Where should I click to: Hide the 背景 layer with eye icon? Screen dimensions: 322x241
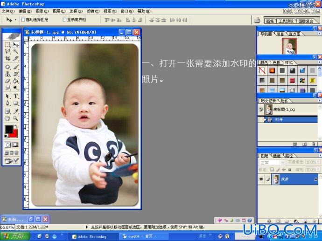[x=261, y=179]
